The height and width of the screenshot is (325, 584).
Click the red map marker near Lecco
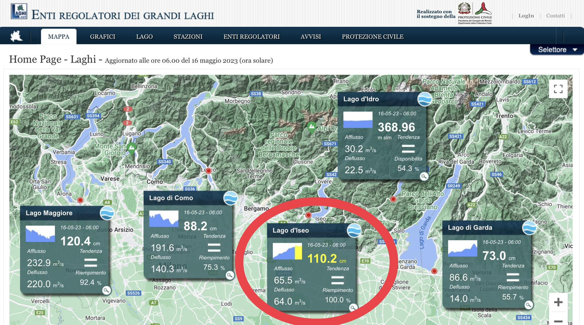click(209, 171)
